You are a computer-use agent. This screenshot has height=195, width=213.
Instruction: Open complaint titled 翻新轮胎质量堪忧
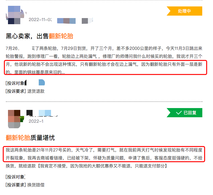pyautogui.click(x=30, y=138)
